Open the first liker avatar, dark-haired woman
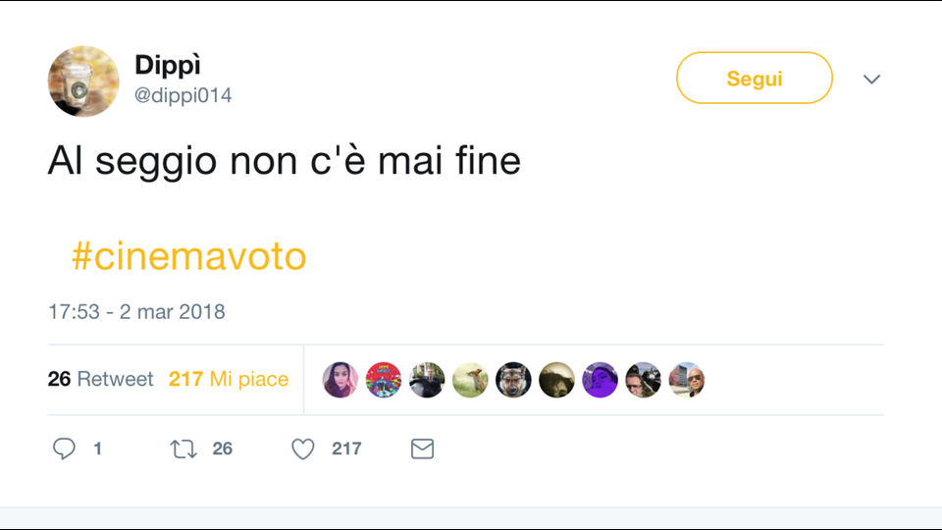 tap(340, 379)
